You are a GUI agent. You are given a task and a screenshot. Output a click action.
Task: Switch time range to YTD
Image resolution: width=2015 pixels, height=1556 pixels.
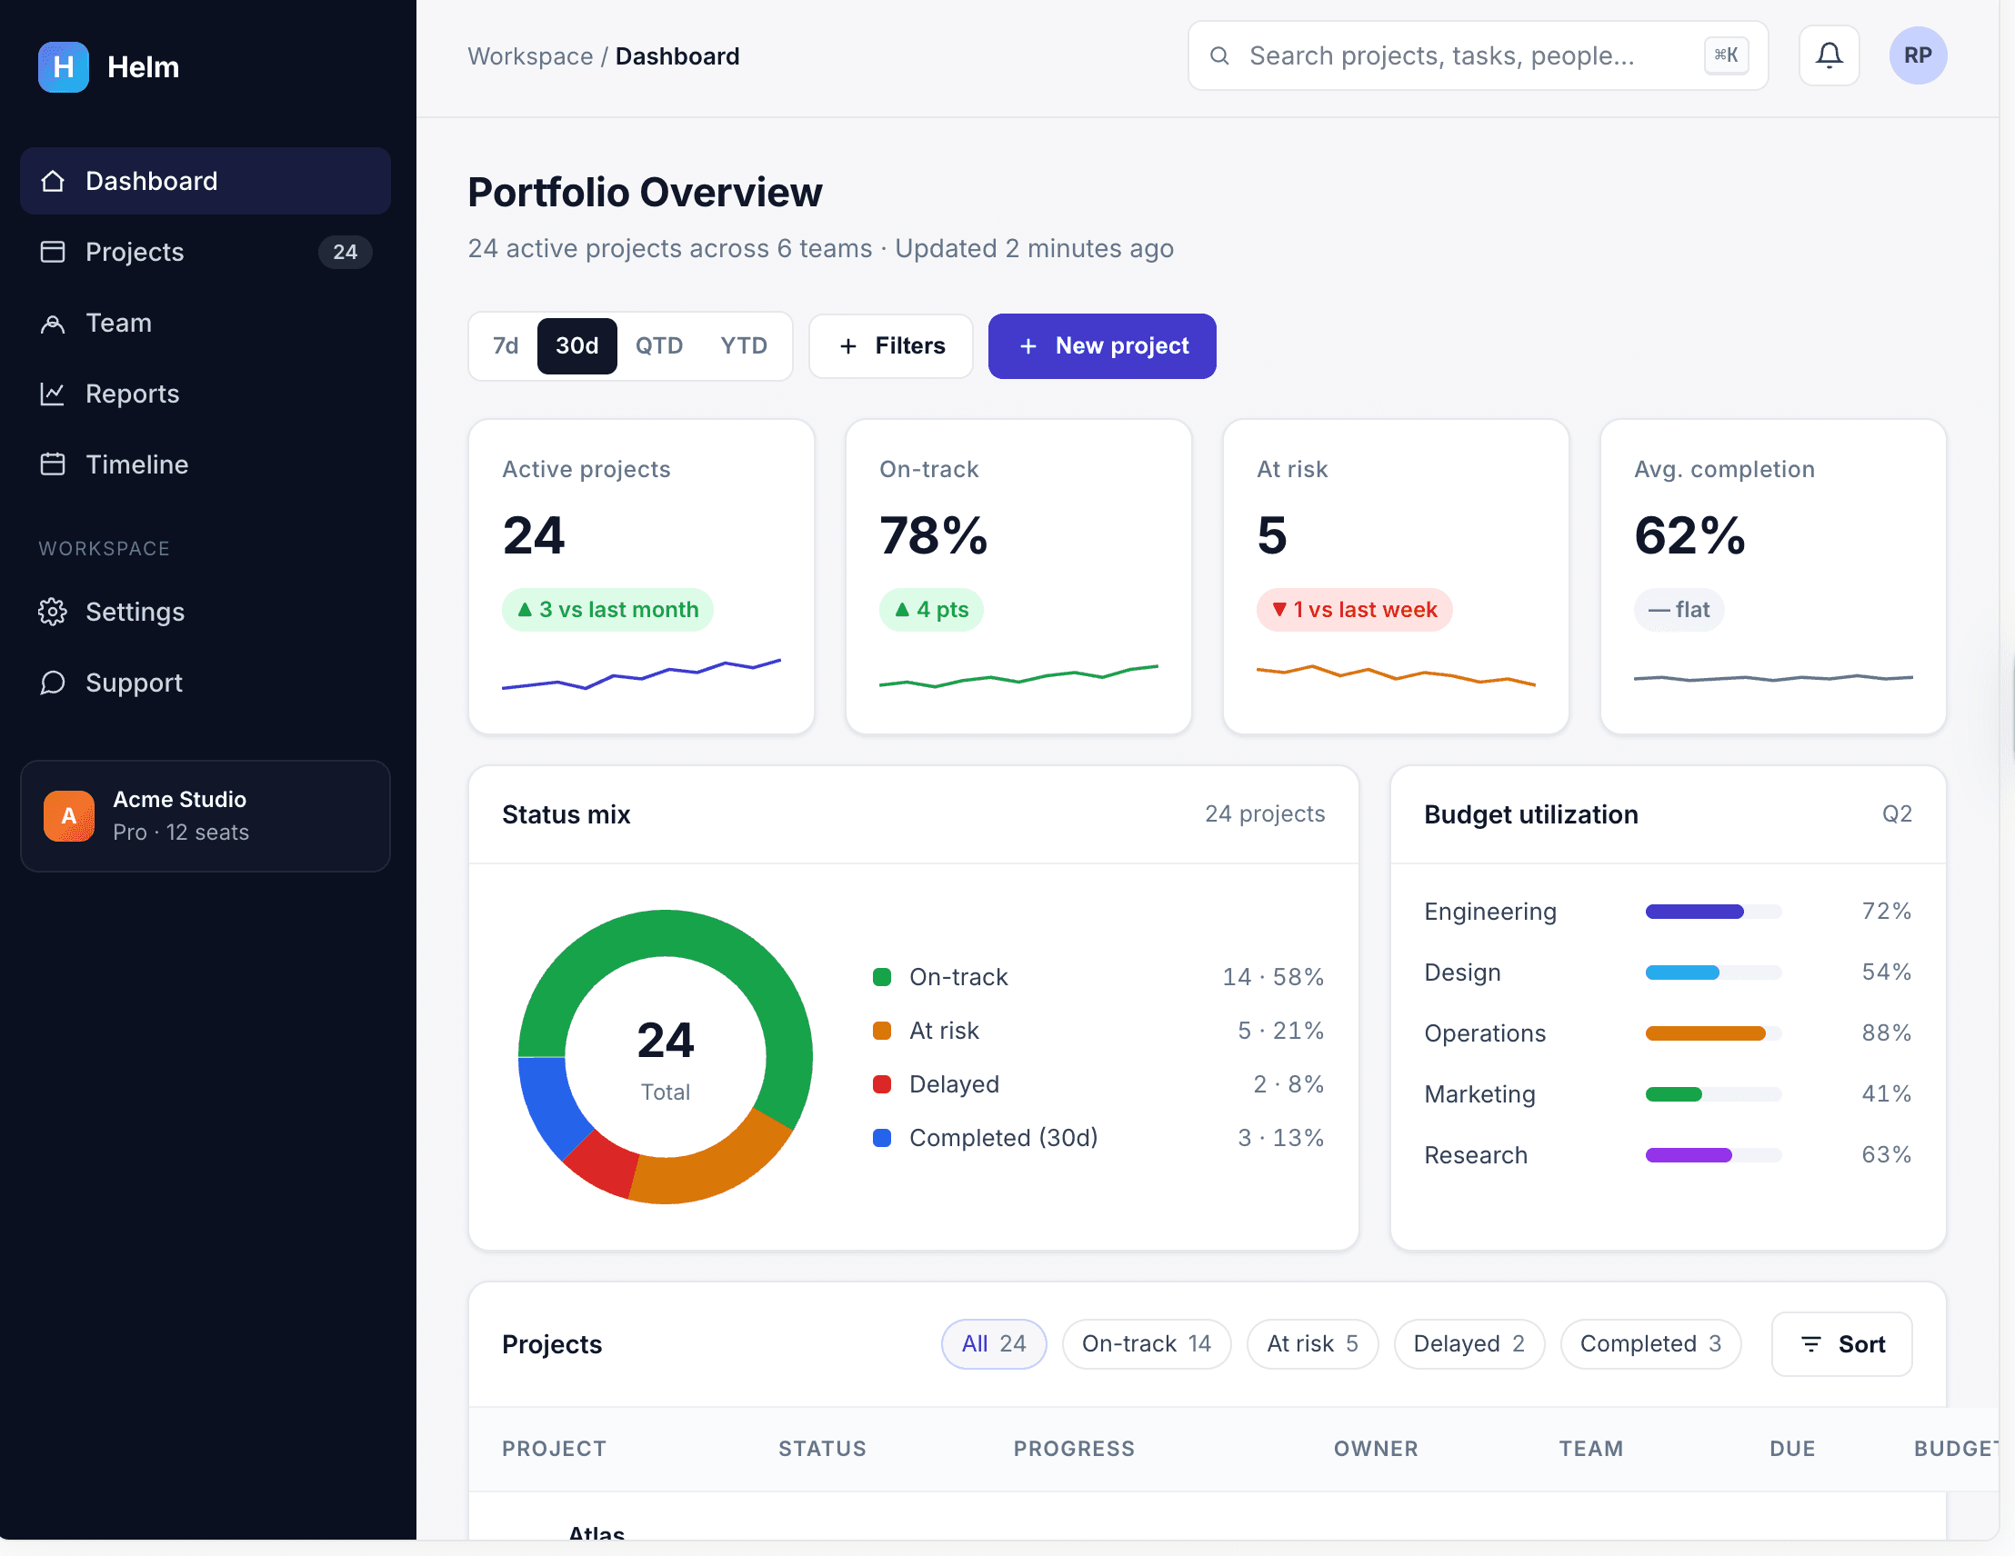coord(744,346)
